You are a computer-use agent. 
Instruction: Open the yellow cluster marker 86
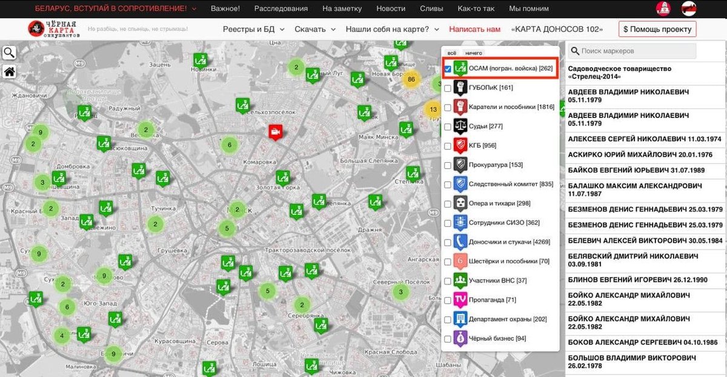(412, 79)
